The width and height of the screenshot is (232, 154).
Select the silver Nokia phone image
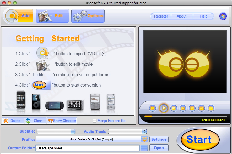111,102
